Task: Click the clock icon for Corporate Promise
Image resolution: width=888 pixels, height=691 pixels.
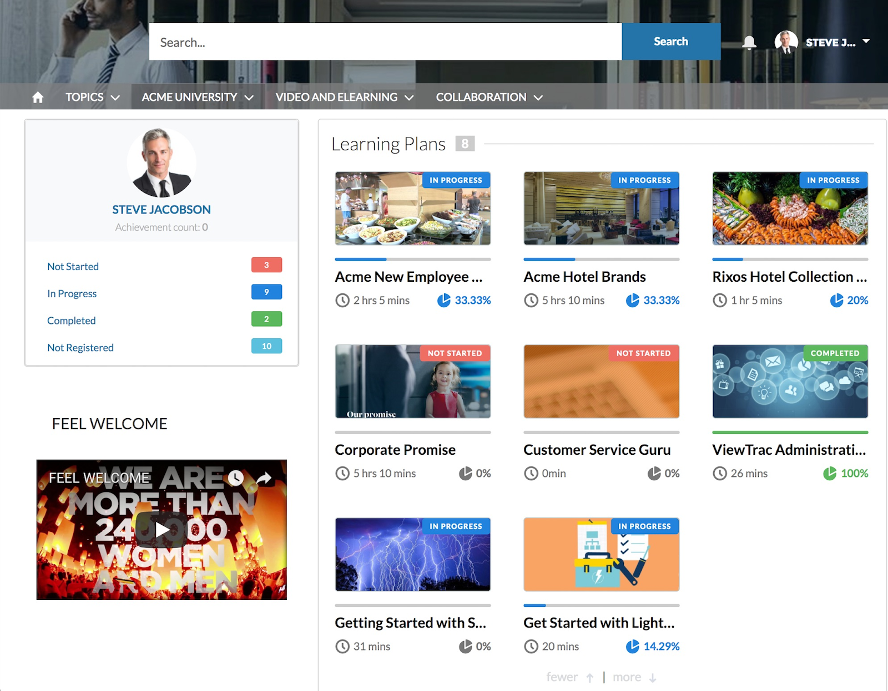Action: coord(342,474)
